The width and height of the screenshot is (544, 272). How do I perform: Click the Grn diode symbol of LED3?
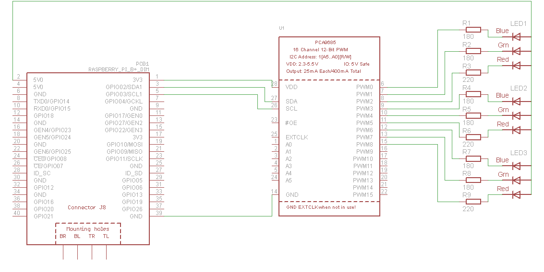516,180
